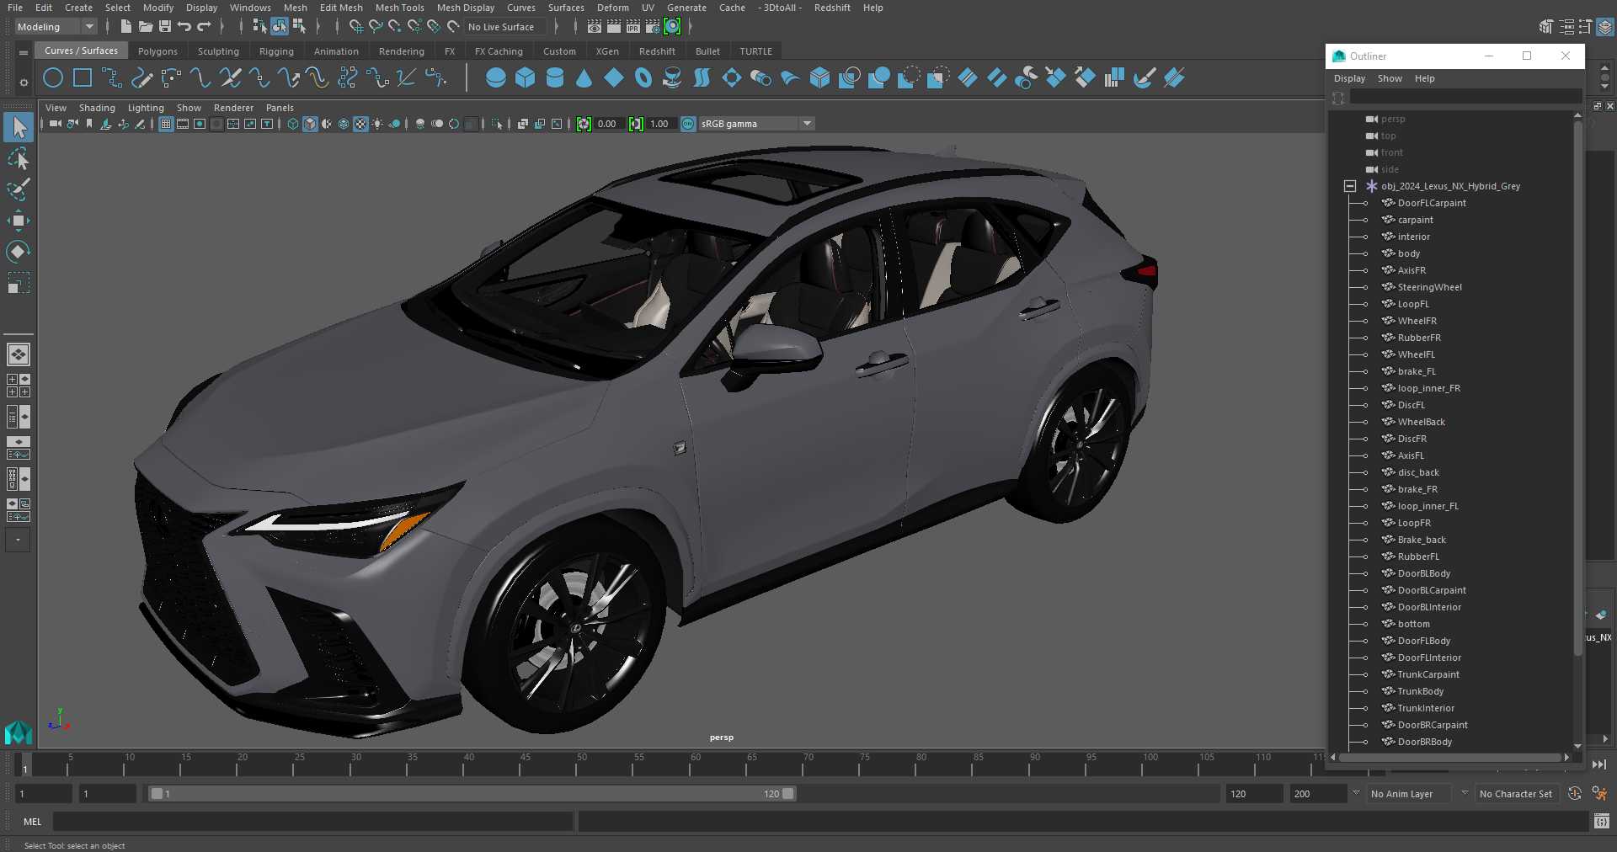Open the sRGB gamma view transform dropdown

click(756, 124)
